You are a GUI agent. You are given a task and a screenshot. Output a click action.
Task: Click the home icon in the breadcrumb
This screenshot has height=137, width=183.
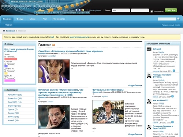pyautogui.click(x=4, y=31)
